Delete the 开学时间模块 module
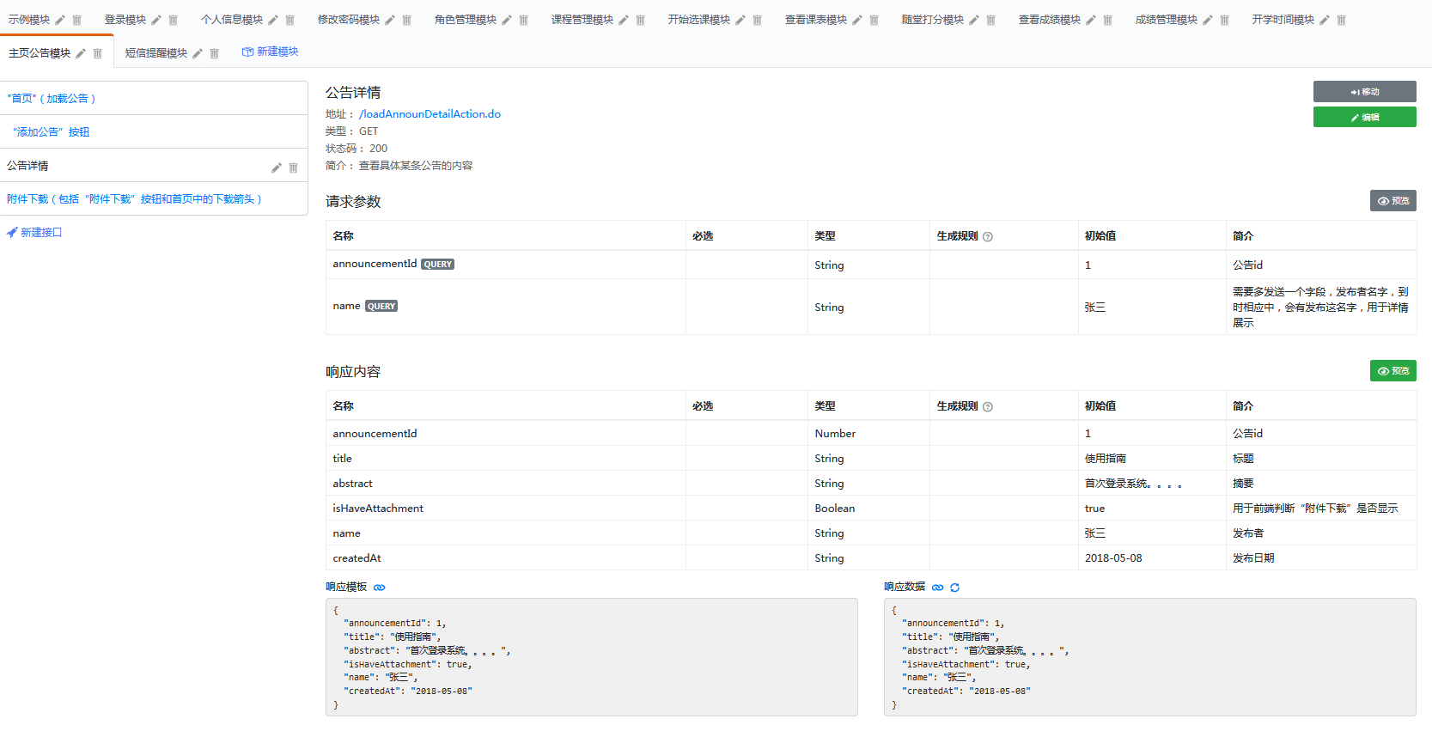 [1341, 20]
